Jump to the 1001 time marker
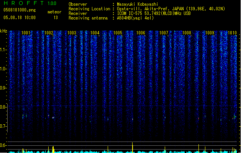 (26, 33)
